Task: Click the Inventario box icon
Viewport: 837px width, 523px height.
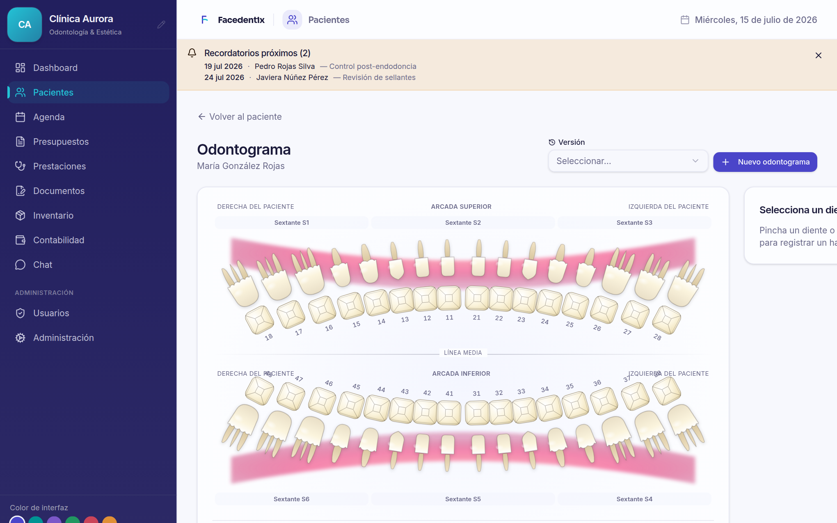Action: pos(20,215)
